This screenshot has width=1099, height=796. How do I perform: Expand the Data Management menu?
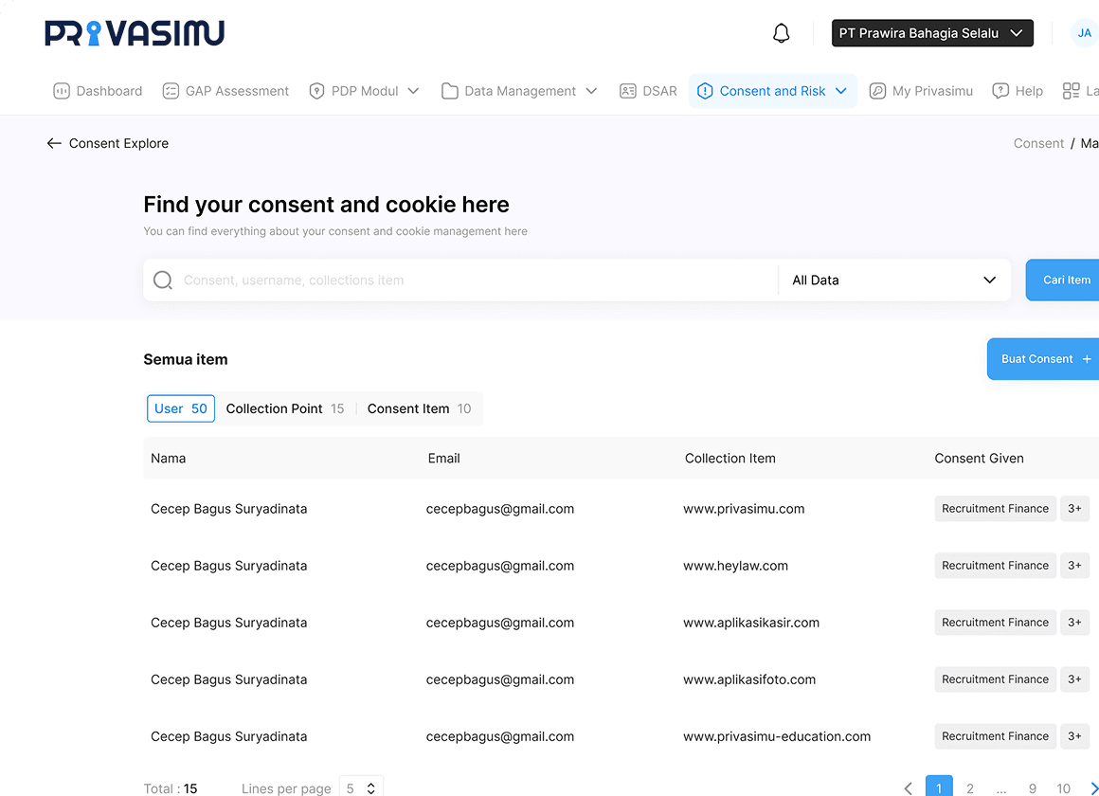pos(519,90)
